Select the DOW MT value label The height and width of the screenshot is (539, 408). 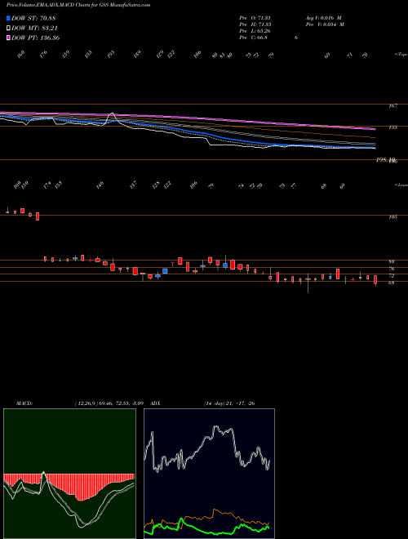coord(33,28)
